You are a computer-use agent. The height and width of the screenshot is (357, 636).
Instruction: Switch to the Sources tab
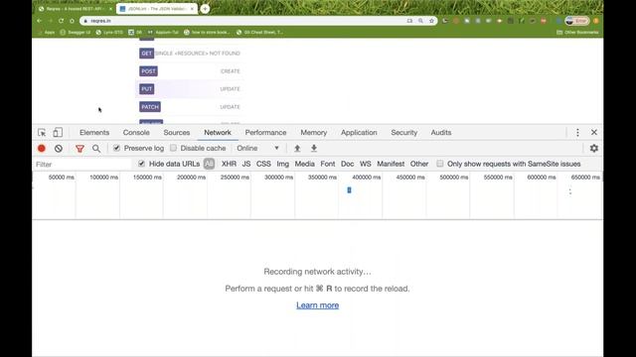[x=177, y=132]
